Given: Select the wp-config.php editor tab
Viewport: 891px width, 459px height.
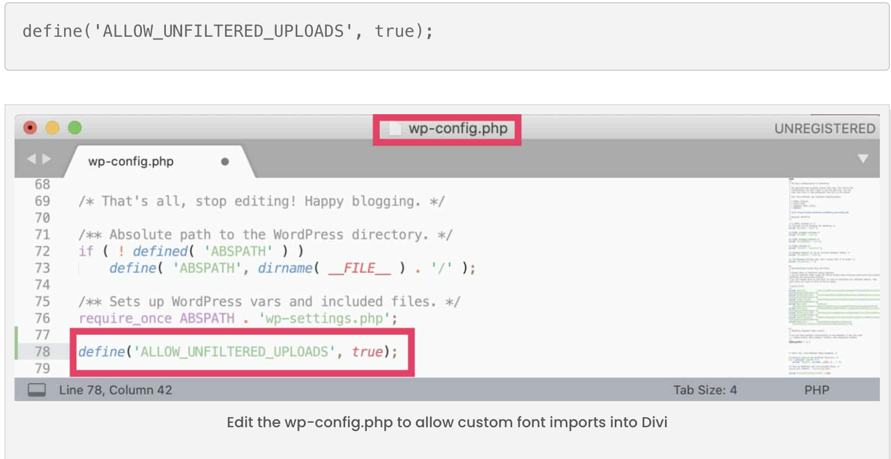Looking at the screenshot, I should [159, 162].
